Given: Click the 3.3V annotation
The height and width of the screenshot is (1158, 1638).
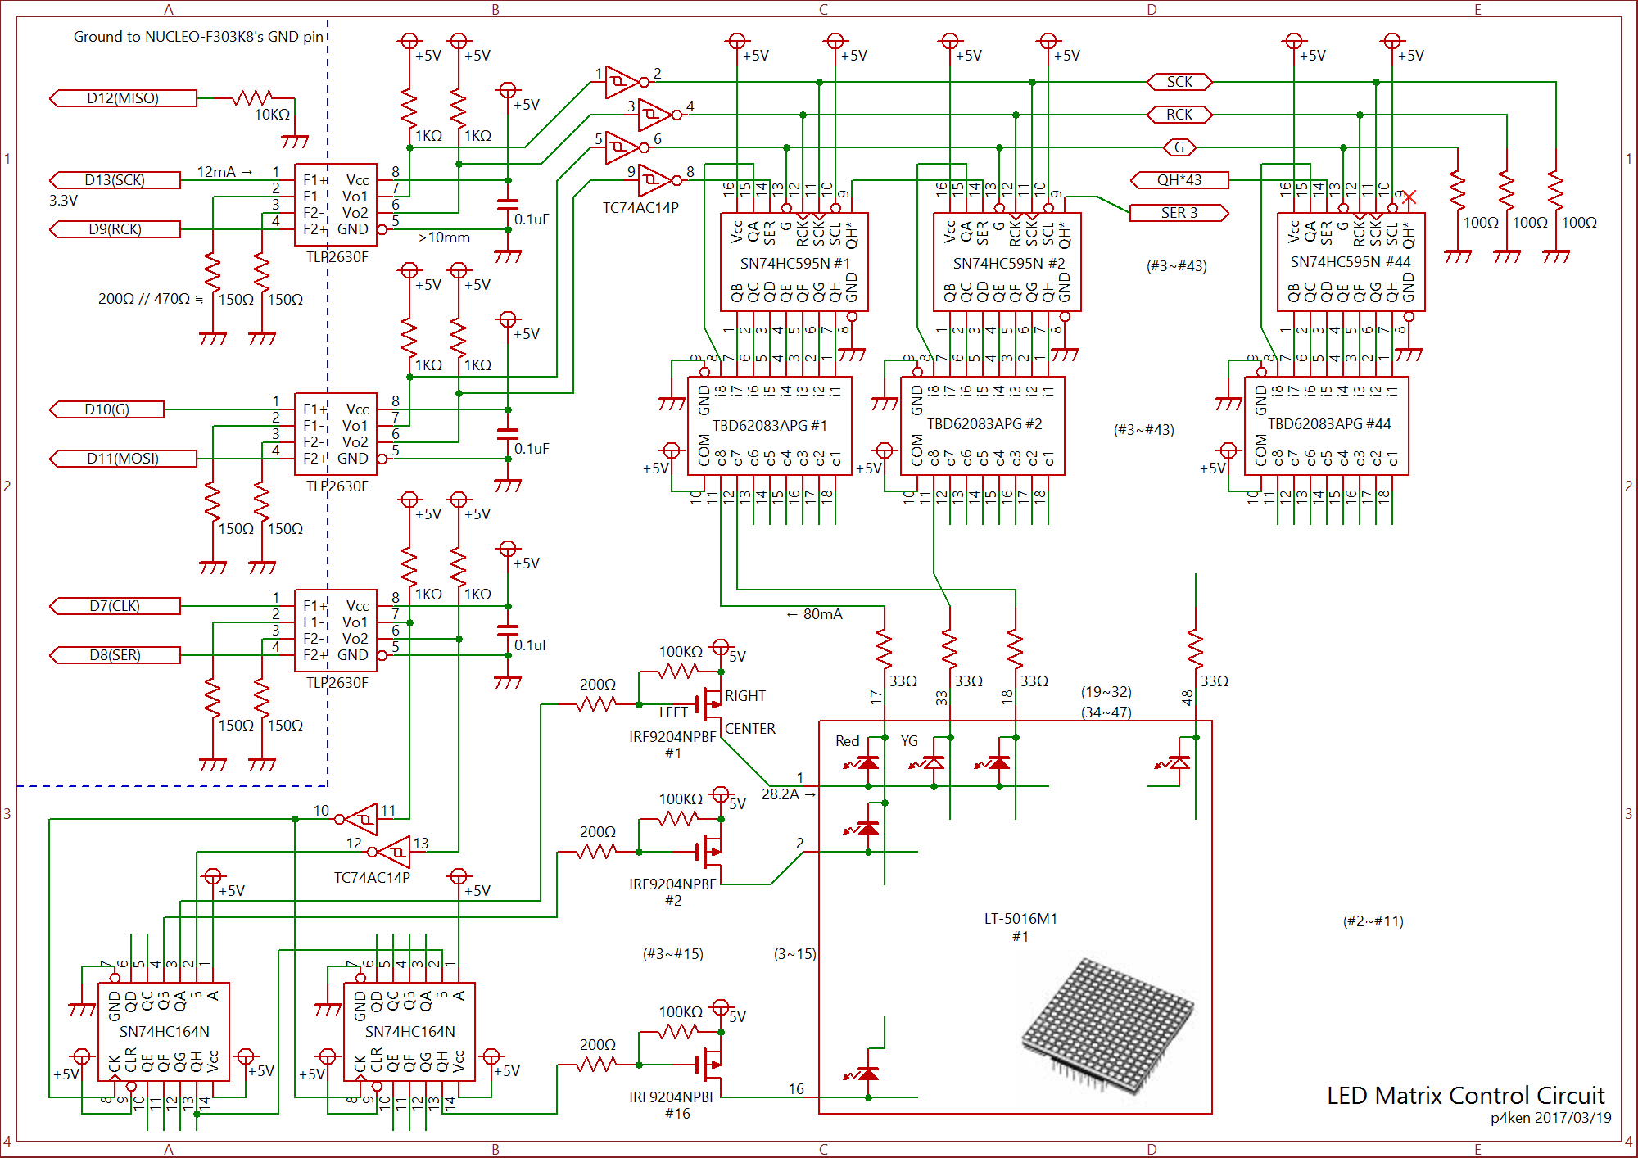Looking at the screenshot, I should click(x=63, y=201).
